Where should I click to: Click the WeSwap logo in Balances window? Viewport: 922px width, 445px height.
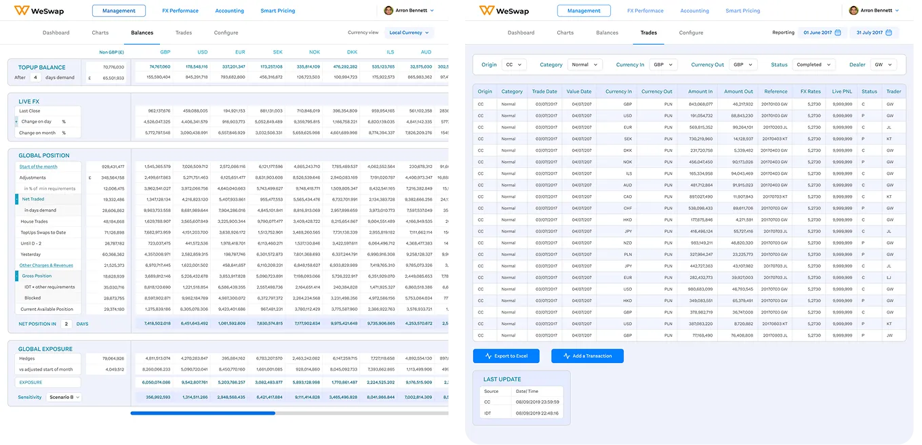pos(40,11)
